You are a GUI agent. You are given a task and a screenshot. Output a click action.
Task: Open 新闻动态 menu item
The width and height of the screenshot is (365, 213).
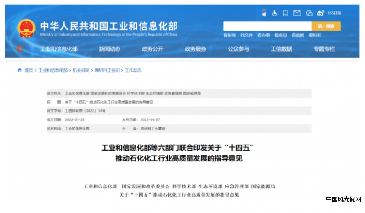[109, 49]
